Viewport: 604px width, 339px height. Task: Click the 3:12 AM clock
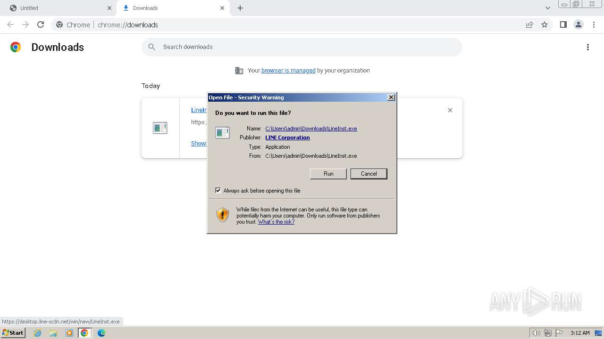point(580,333)
